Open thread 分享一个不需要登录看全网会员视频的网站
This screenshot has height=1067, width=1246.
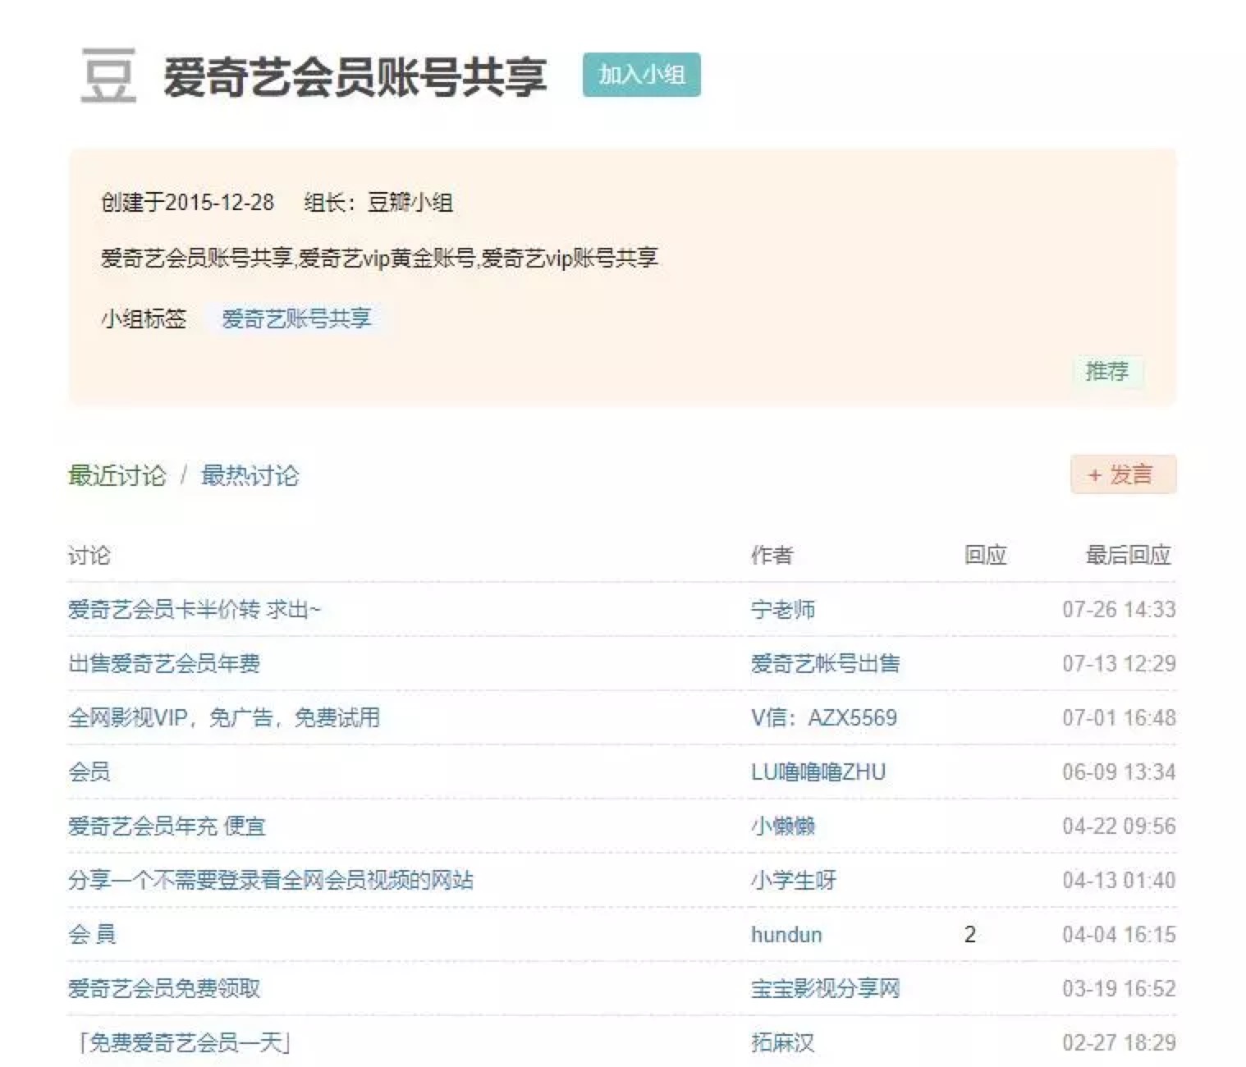tap(270, 880)
